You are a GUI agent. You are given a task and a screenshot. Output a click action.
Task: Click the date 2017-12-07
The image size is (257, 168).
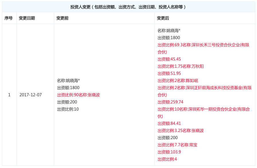pyautogui.click(x=31, y=95)
